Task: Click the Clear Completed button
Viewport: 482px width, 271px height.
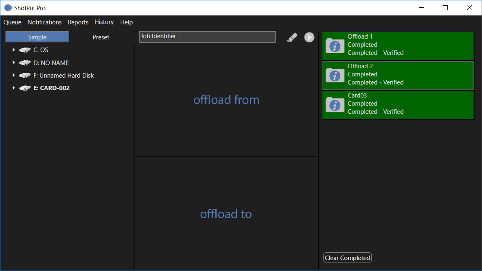Action: [347, 258]
